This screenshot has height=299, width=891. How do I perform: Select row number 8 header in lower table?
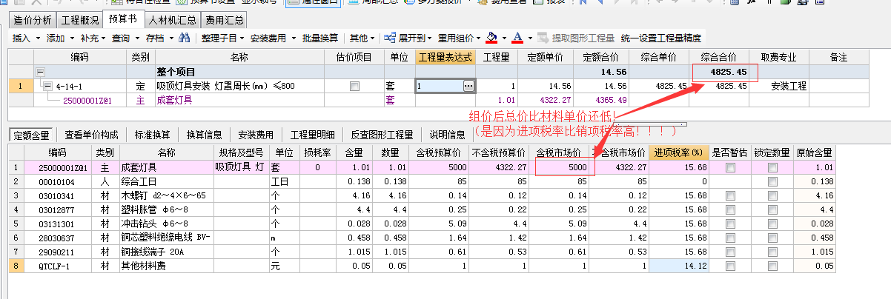click(x=16, y=266)
